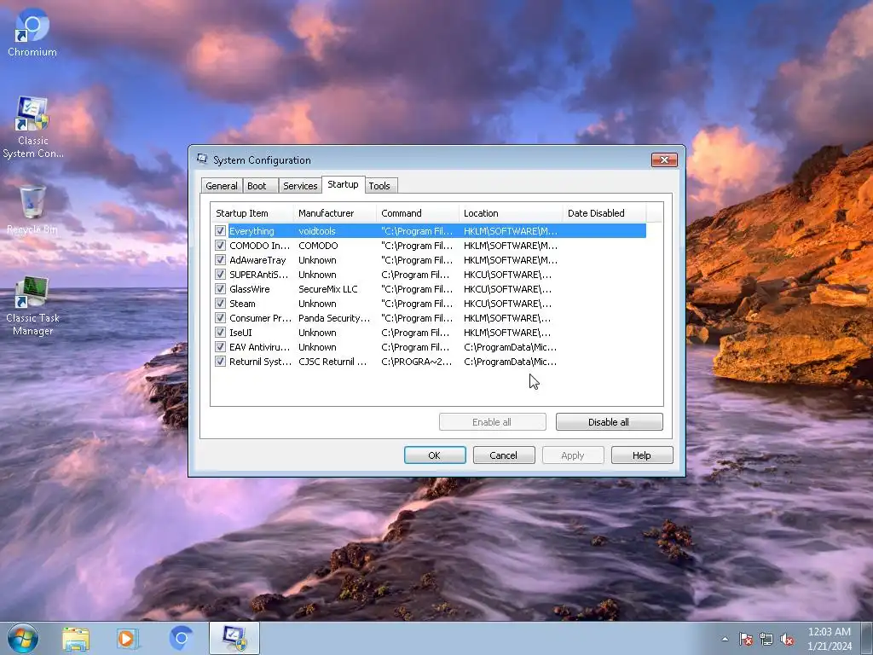The width and height of the screenshot is (873, 655).
Task: Uncheck the AdAwareTray startup item
Action: point(220,259)
